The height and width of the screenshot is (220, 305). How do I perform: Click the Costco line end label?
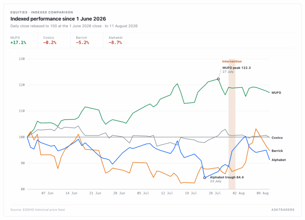(x=277, y=138)
